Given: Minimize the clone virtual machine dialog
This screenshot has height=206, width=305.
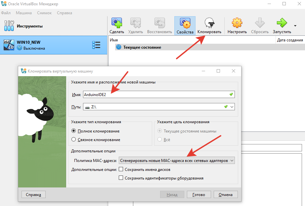Looking at the screenshot, I should coord(203,71).
